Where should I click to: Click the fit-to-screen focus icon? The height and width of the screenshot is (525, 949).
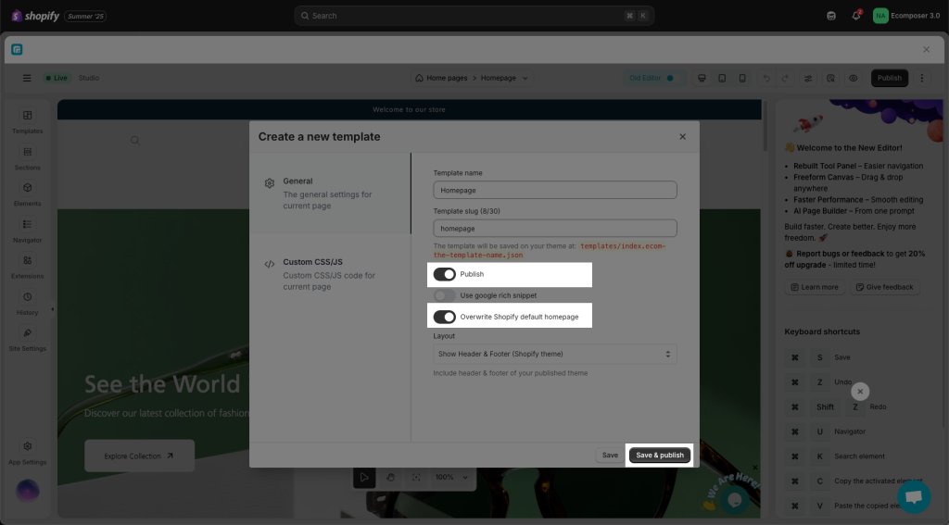[x=416, y=477]
